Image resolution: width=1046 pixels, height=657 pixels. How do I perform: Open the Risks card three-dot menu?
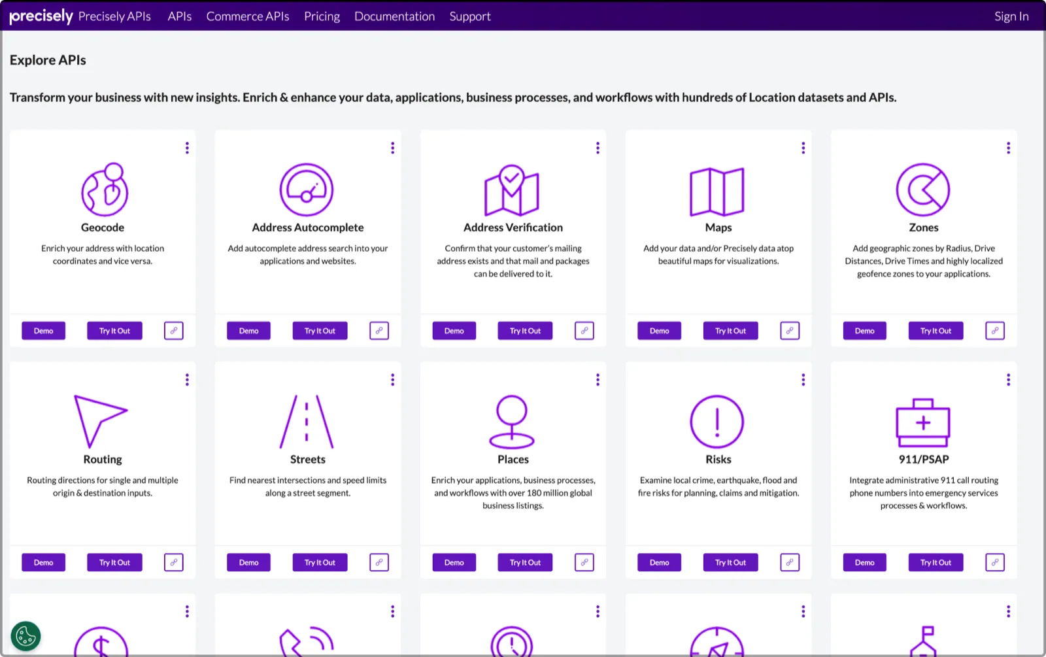coord(803,380)
